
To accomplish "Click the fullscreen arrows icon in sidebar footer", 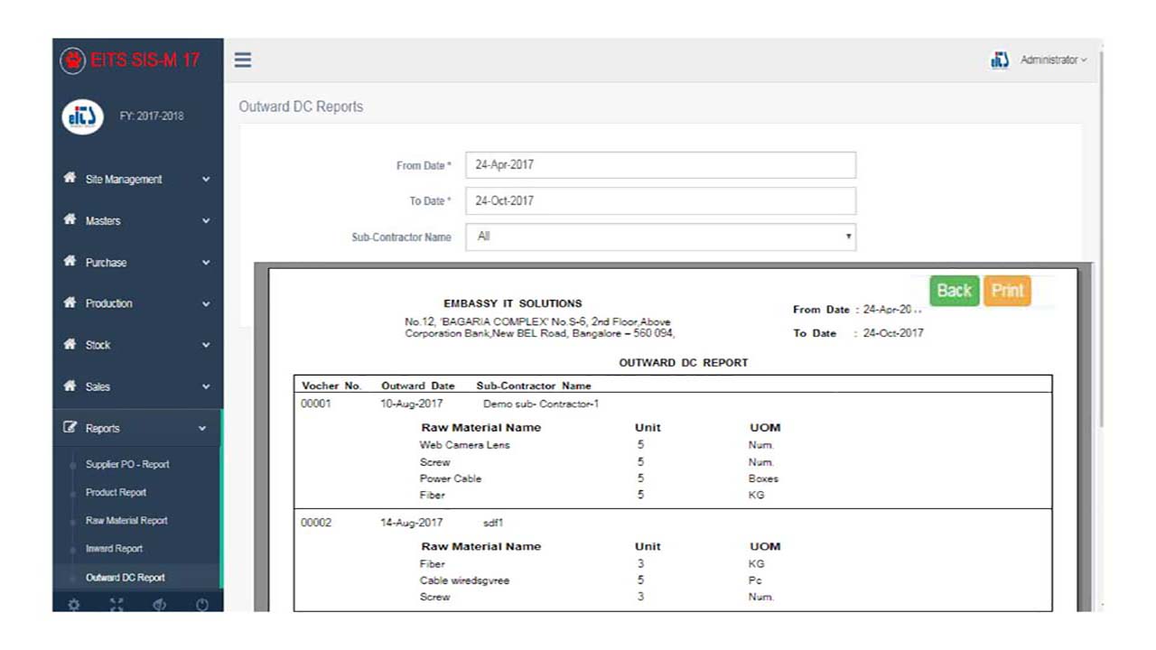I will (117, 606).
